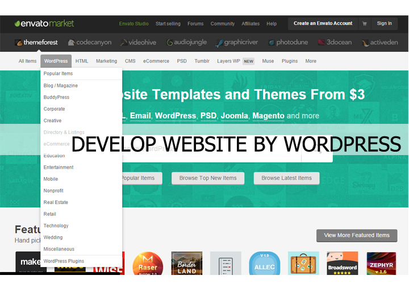Choose Popular Items in WordPress dropdown
This screenshot has height=292, width=409.
81,74
